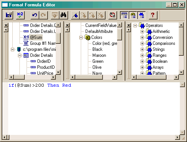Toggle the Field tree panel button
Viewport: 187px width, 142px height.
(x=124, y=15)
